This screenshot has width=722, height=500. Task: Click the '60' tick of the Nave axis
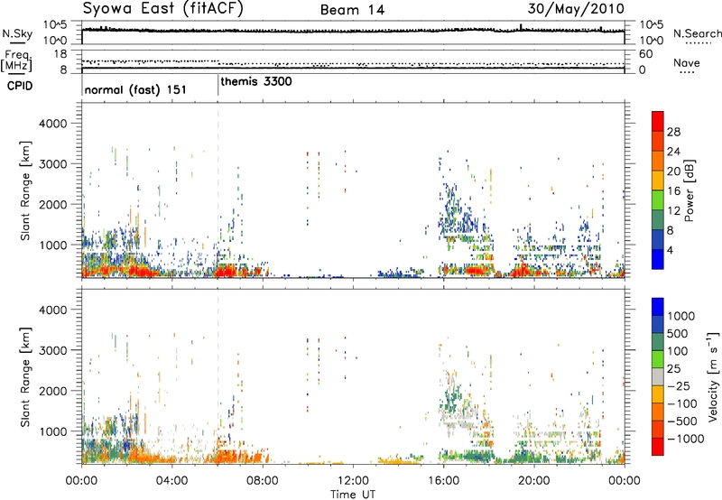(645, 54)
